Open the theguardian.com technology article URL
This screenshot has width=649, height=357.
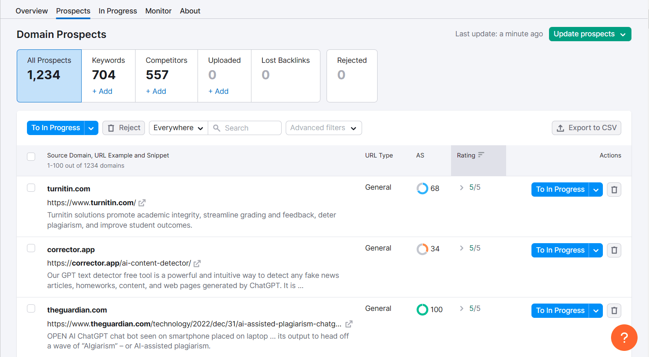pos(194,324)
